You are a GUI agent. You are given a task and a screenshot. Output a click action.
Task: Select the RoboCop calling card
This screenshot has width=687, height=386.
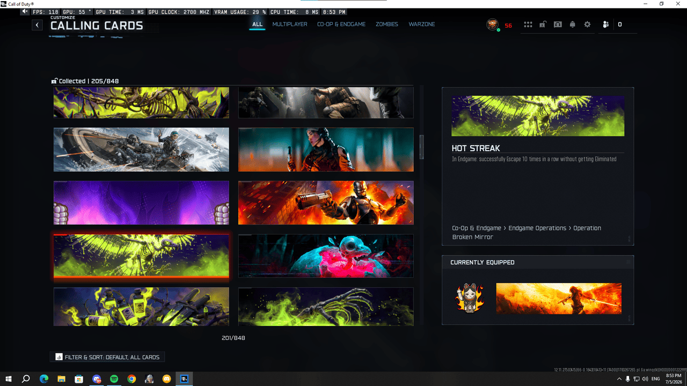point(326,203)
